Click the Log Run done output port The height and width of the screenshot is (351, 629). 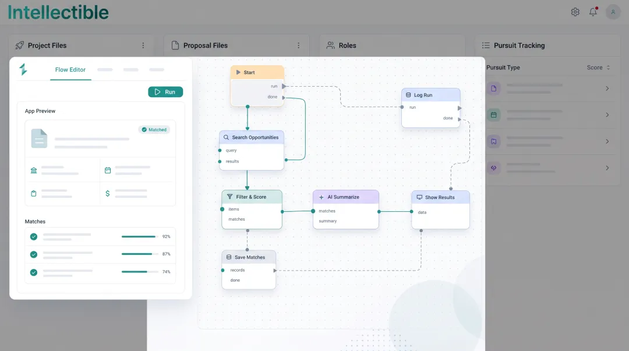(x=460, y=119)
